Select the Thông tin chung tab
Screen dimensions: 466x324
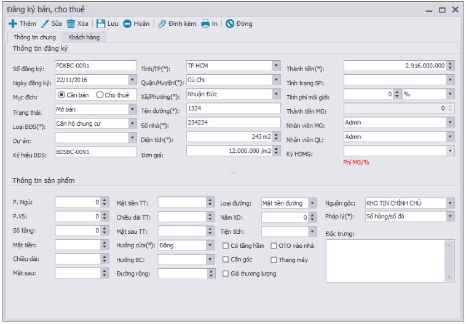click(36, 37)
